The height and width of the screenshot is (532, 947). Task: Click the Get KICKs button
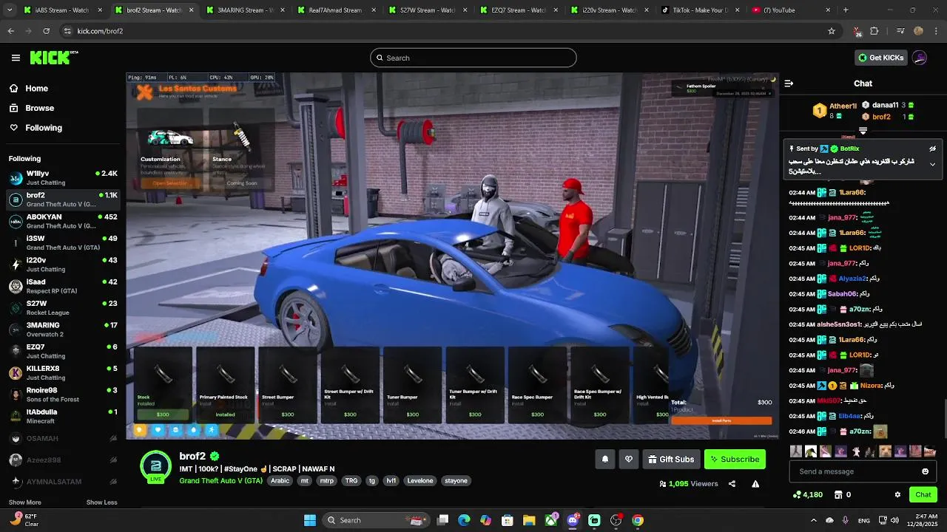(880, 58)
